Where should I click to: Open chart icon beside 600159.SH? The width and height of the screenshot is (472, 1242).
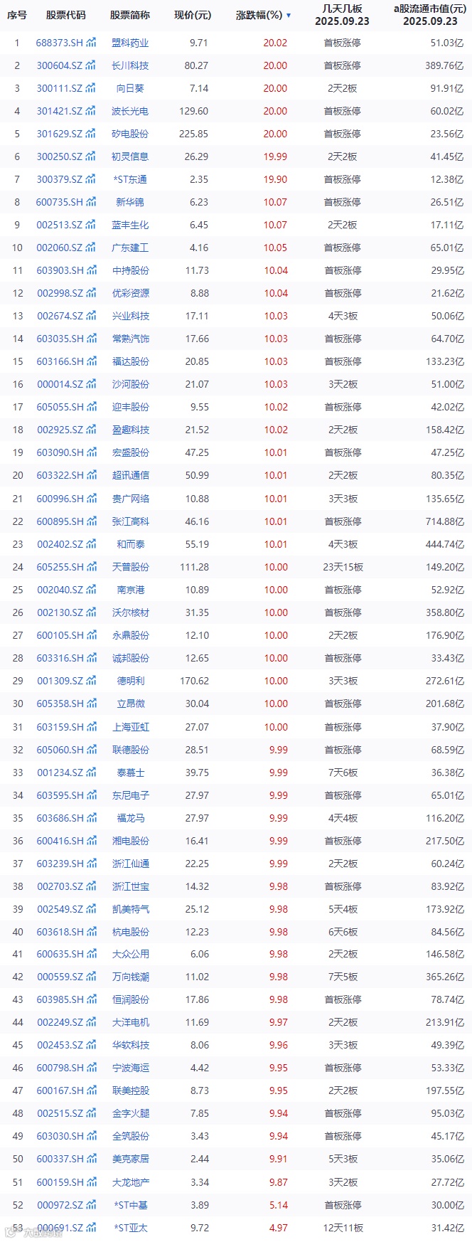tap(90, 1182)
